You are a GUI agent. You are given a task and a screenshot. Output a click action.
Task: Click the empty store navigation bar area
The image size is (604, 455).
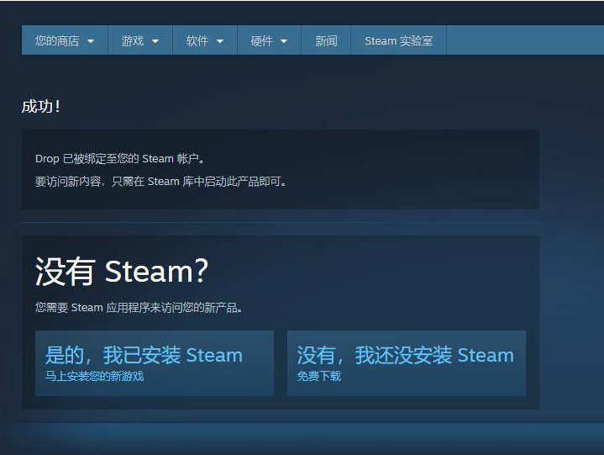(x=525, y=40)
